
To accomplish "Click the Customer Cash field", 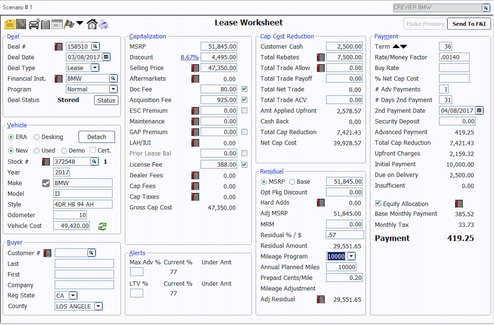I will (x=344, y=47).
